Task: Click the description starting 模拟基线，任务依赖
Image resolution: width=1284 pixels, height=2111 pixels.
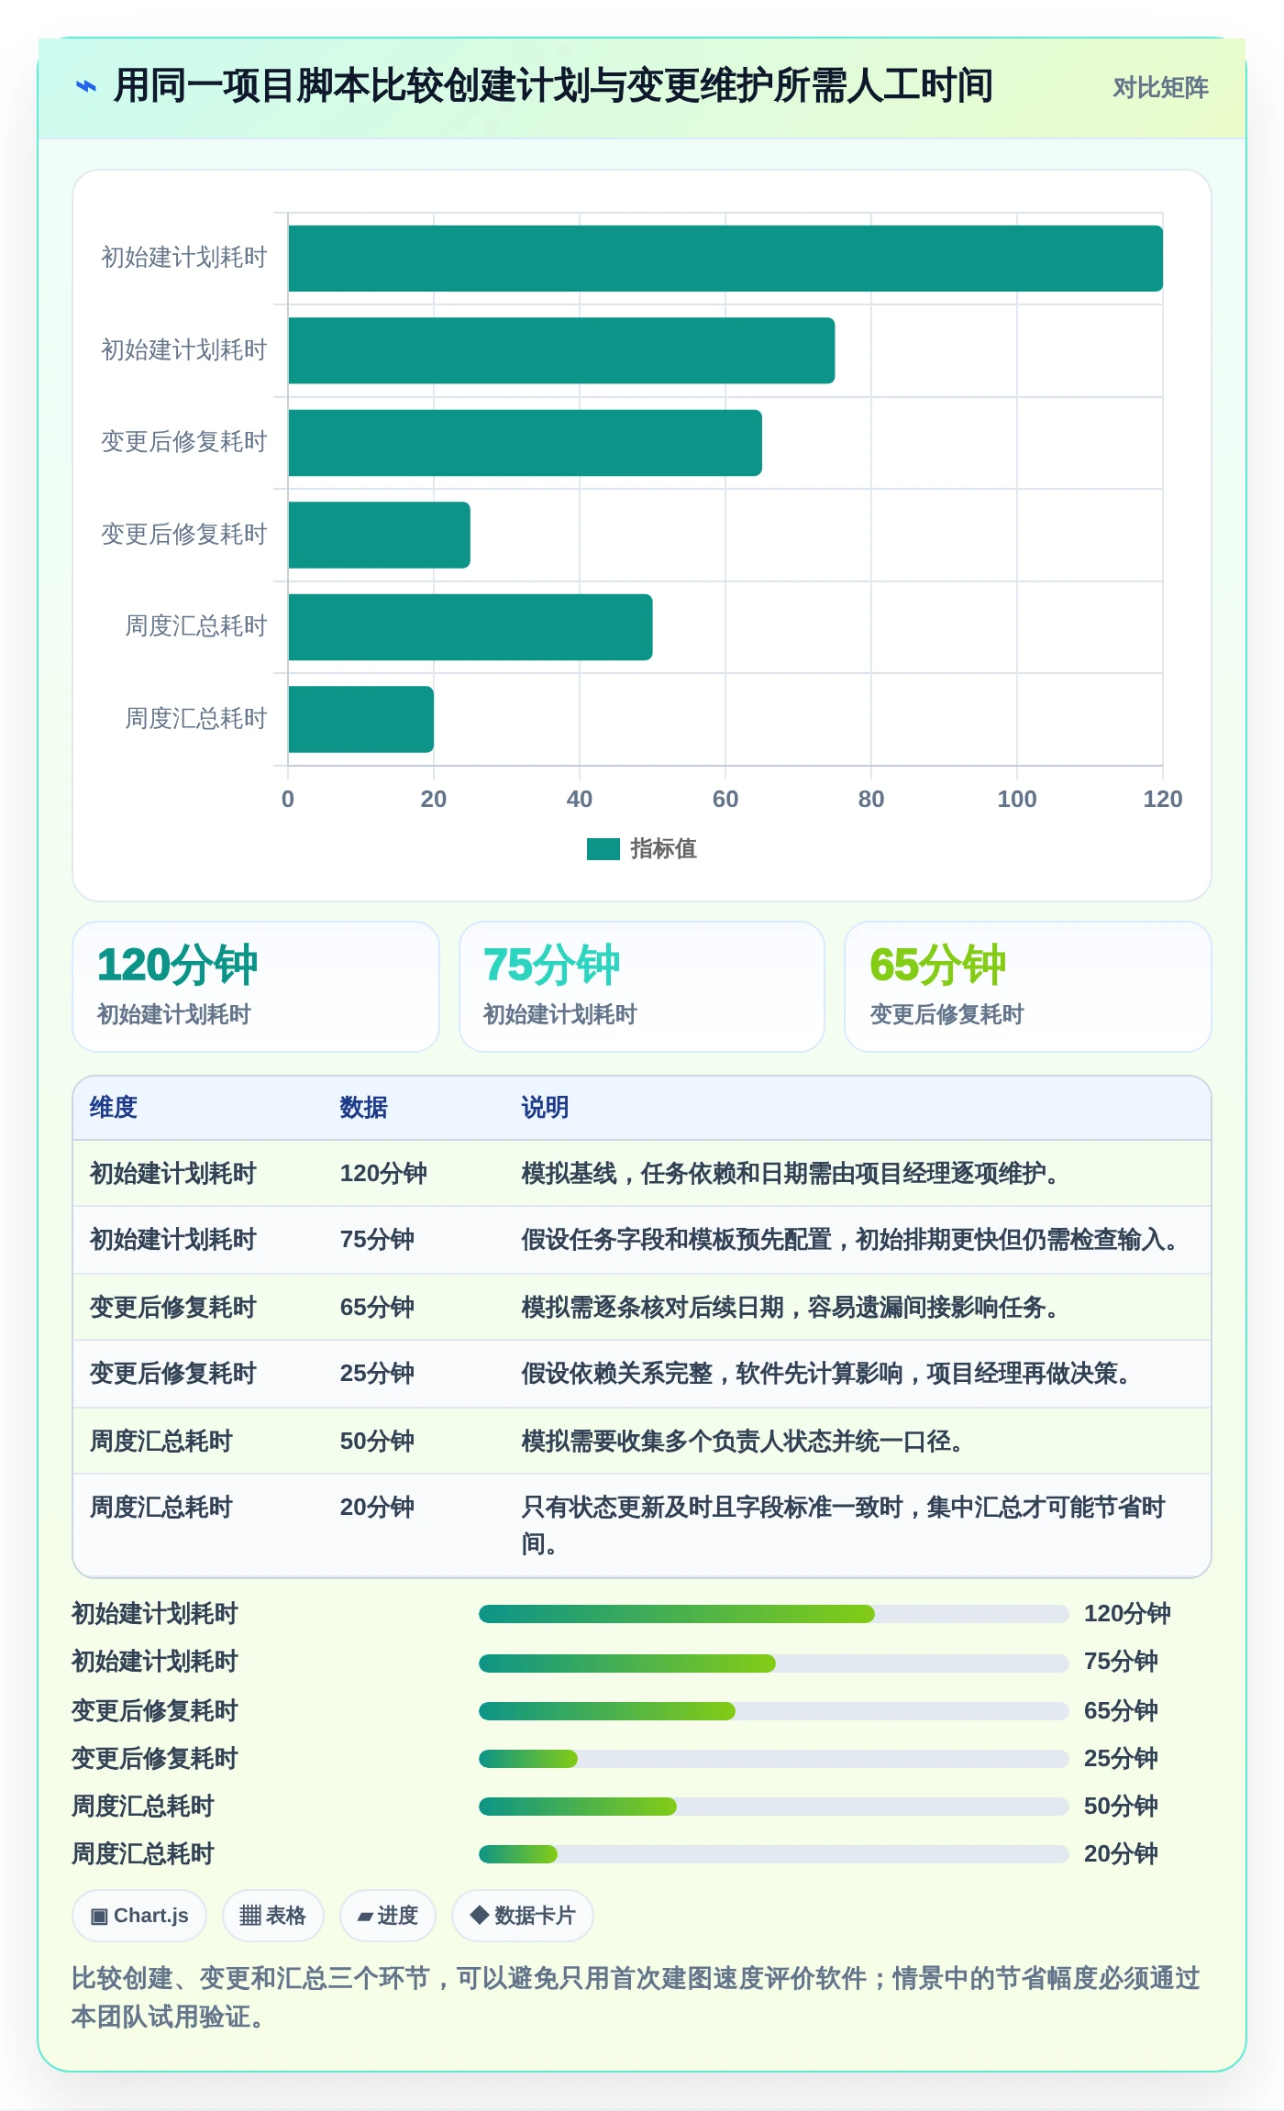Action: tap(790, 1174)
